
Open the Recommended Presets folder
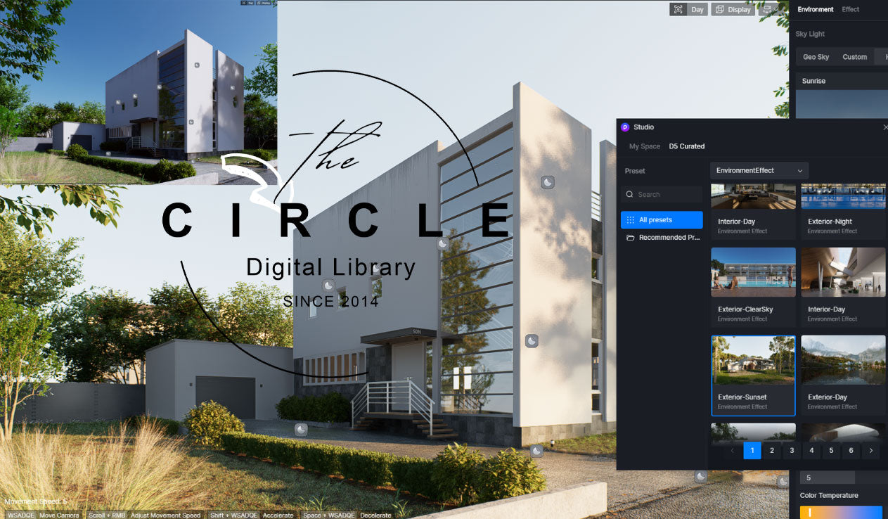pyautogui.click(x=662, y=238)
